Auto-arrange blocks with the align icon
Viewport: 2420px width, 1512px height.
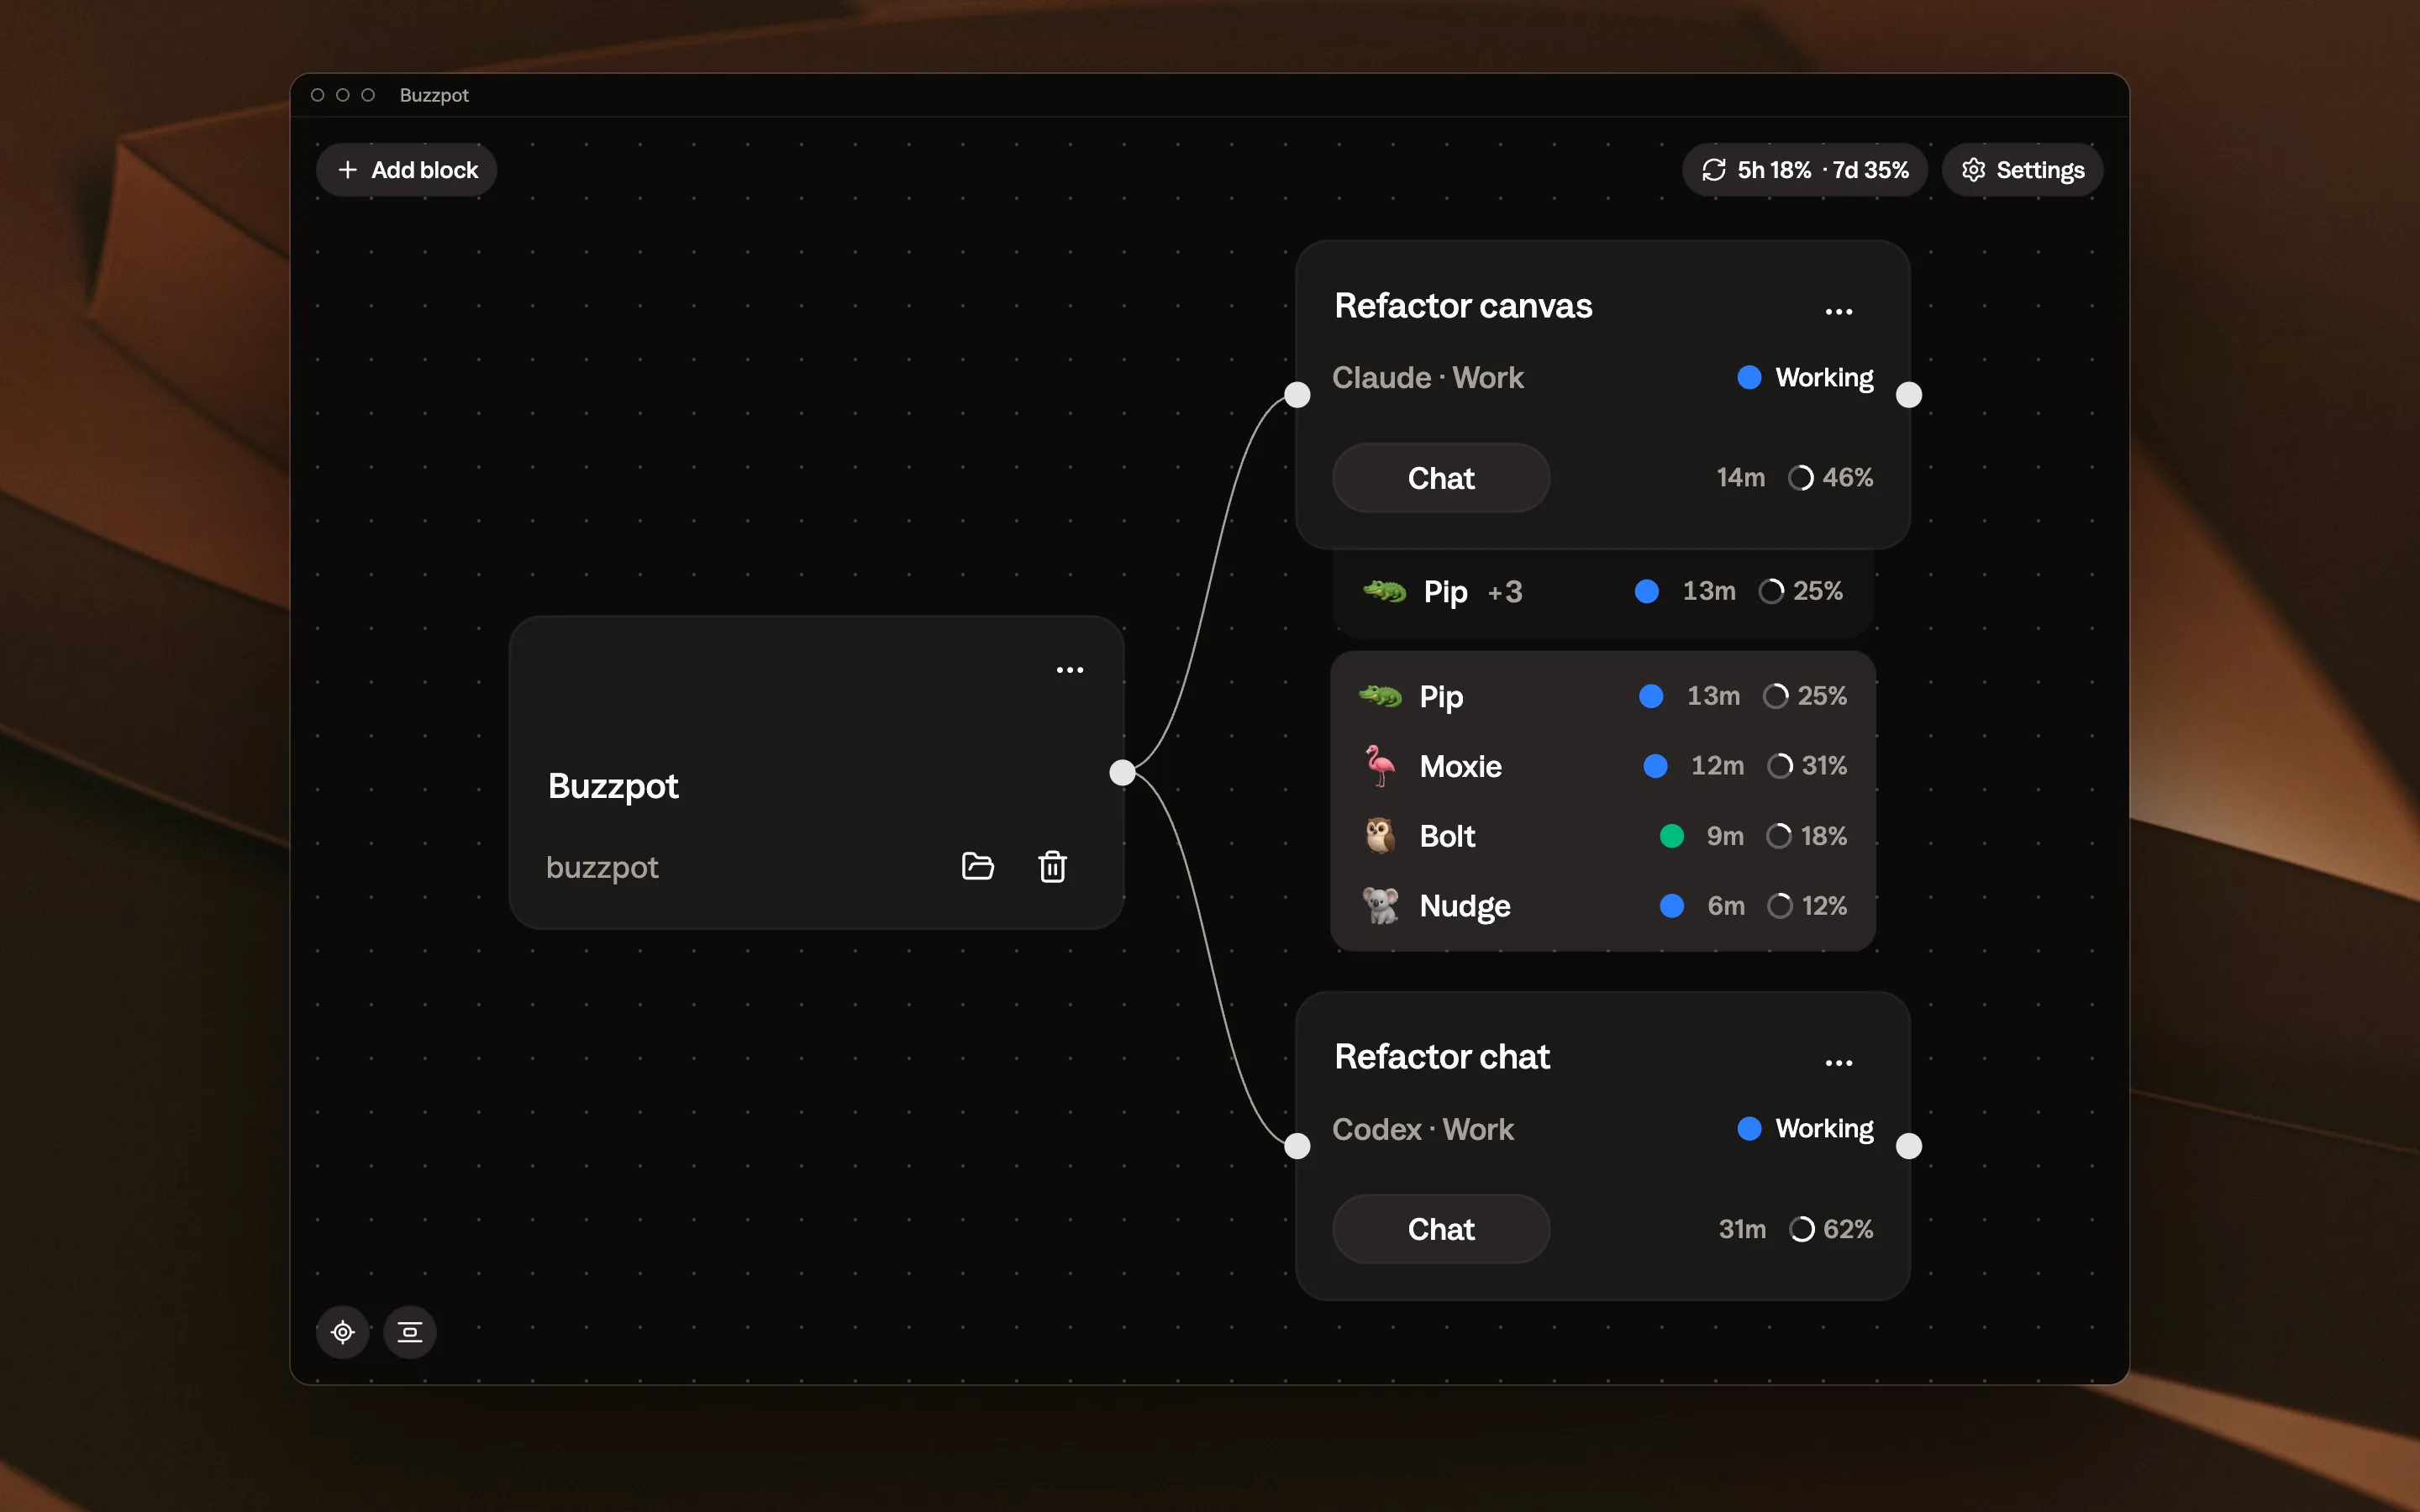(410, 1332)
